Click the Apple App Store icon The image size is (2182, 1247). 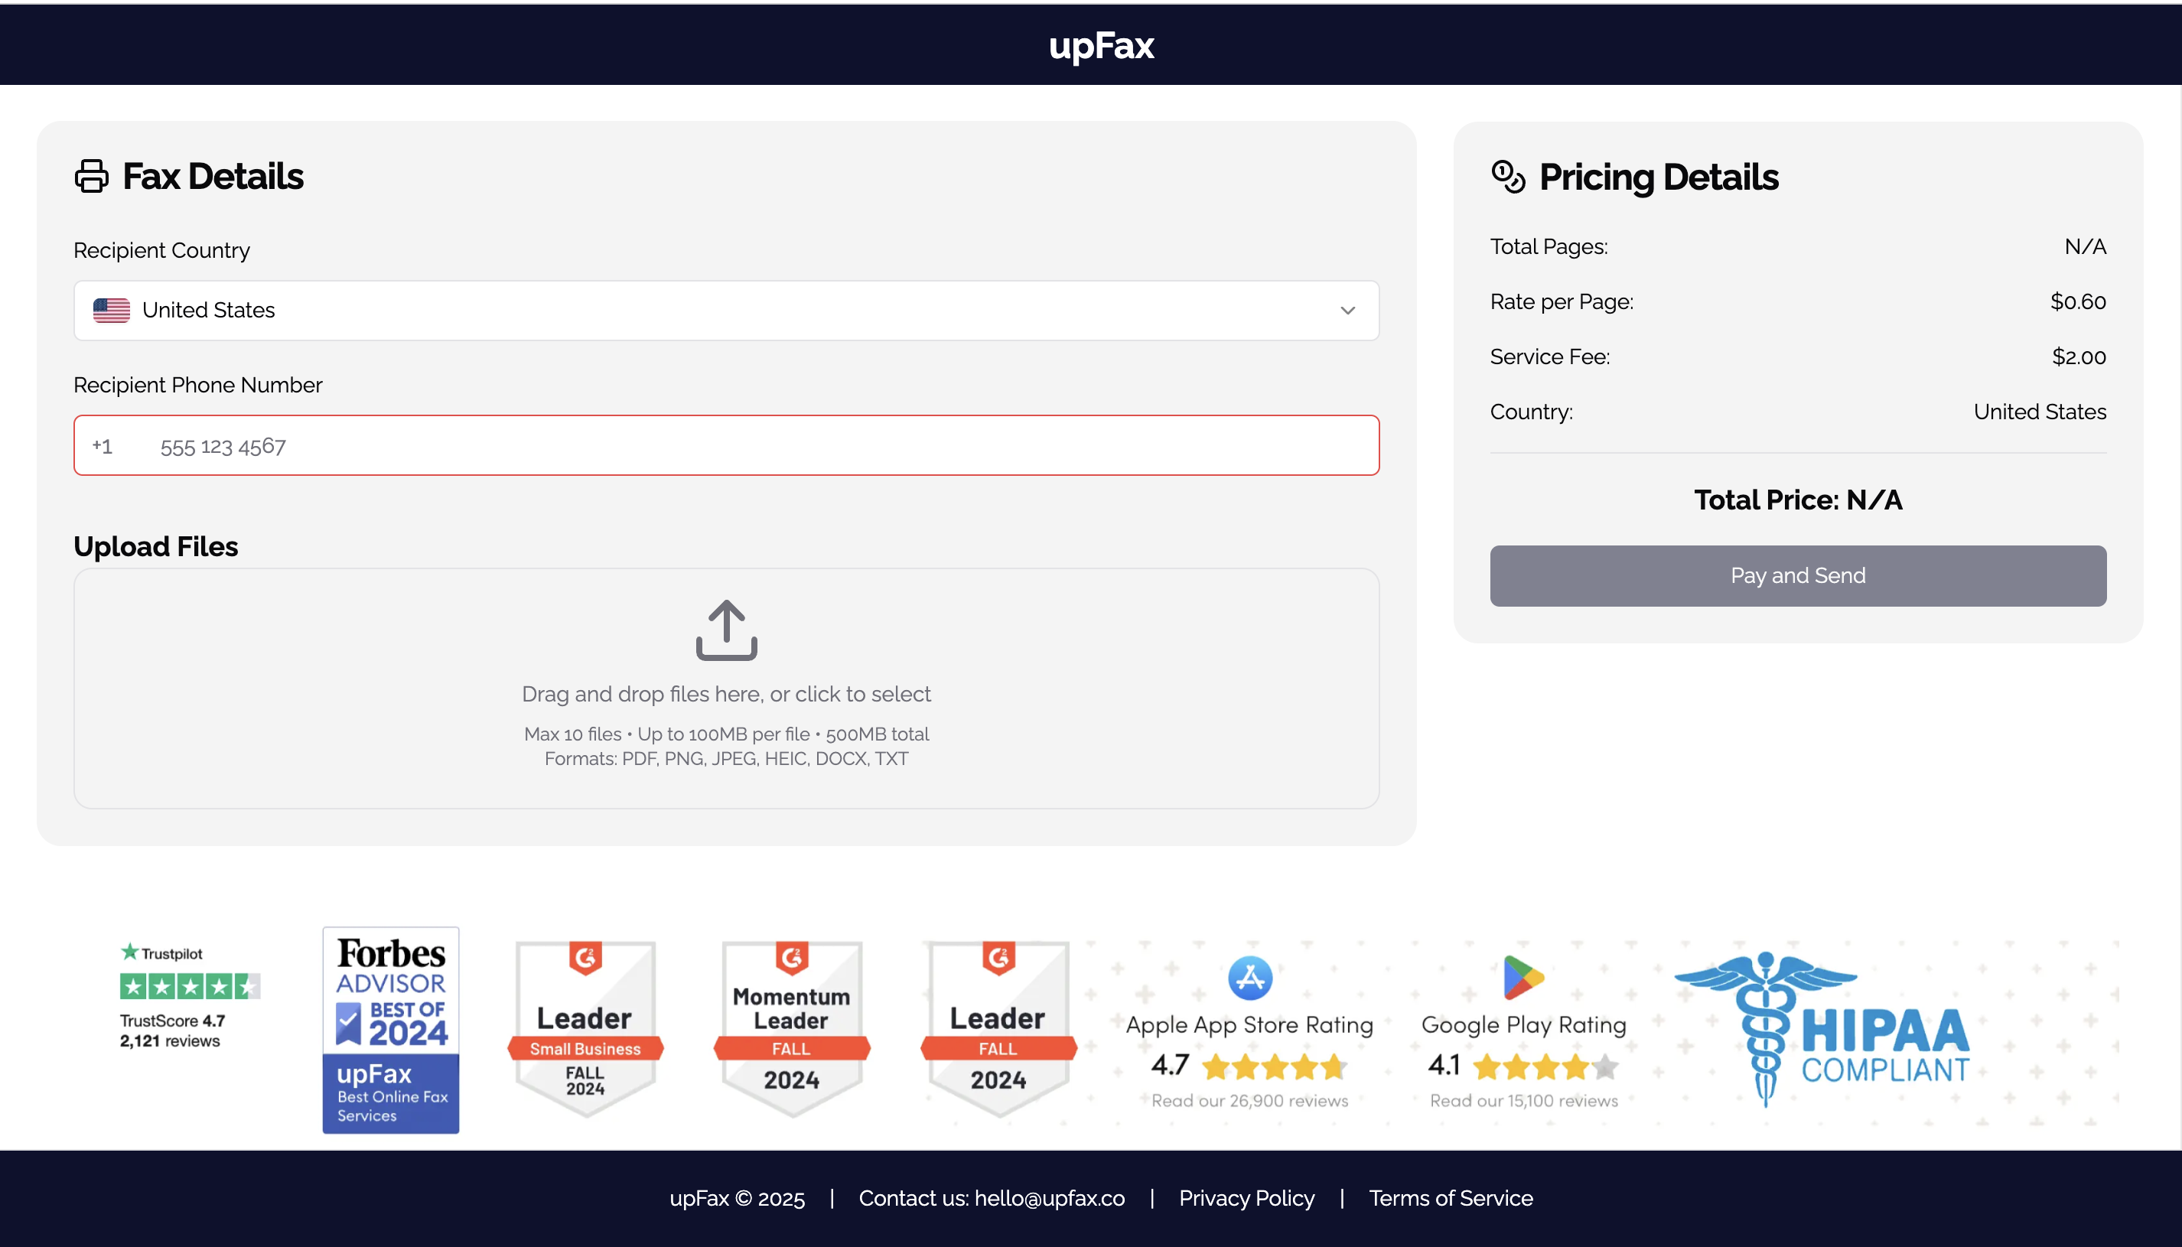pyautogui.click(x=1249, y=978)
